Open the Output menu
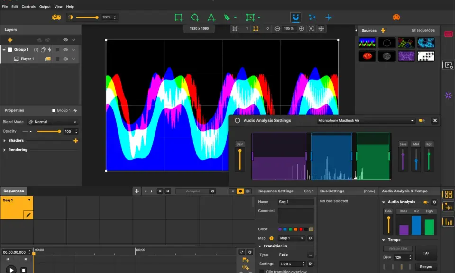455x273 pixels. pyautogui.click(x=45, y=6)
